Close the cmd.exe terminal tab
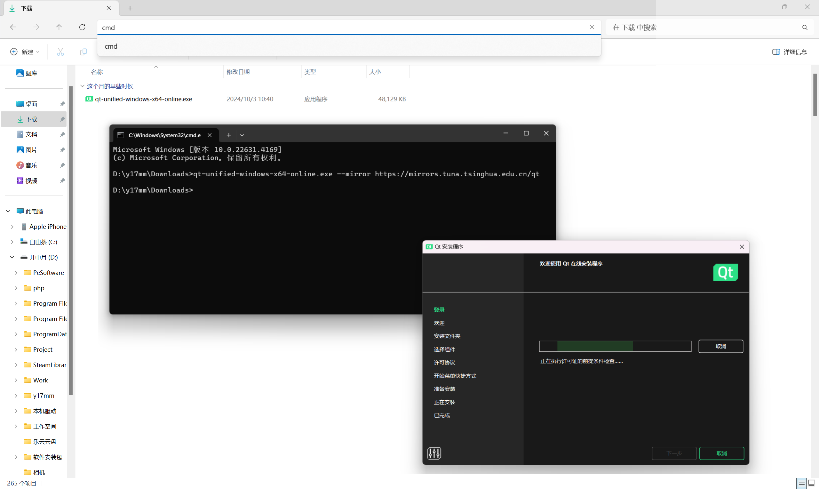The width and height of the screenshot is (819, 489). pos(210,135)
